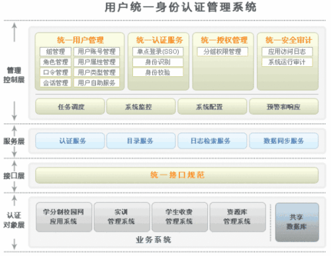Select 用户账号管理 item

click(97, 52)
